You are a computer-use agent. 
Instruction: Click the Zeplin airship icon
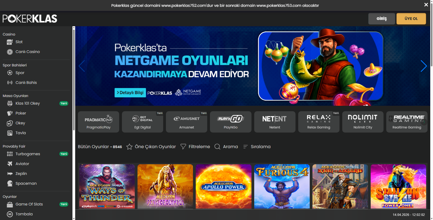point(10,174)
